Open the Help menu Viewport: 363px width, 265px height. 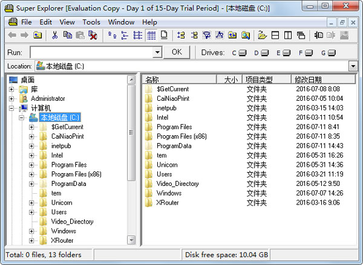[x=149, y=22]
